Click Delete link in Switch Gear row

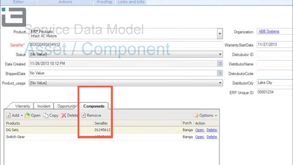point(212,137)
